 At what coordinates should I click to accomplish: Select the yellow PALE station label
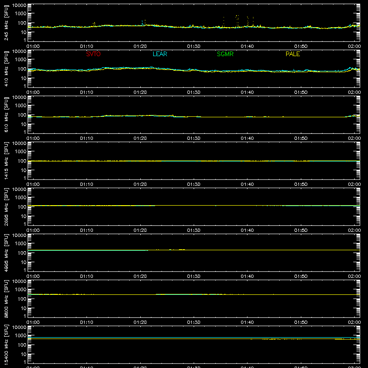pyautogui.click(x=293, y=54)
